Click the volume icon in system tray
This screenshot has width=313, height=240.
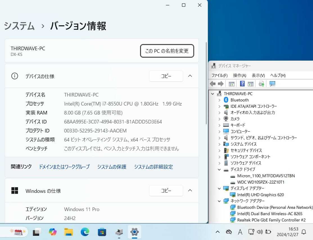[x=260, y=232]
